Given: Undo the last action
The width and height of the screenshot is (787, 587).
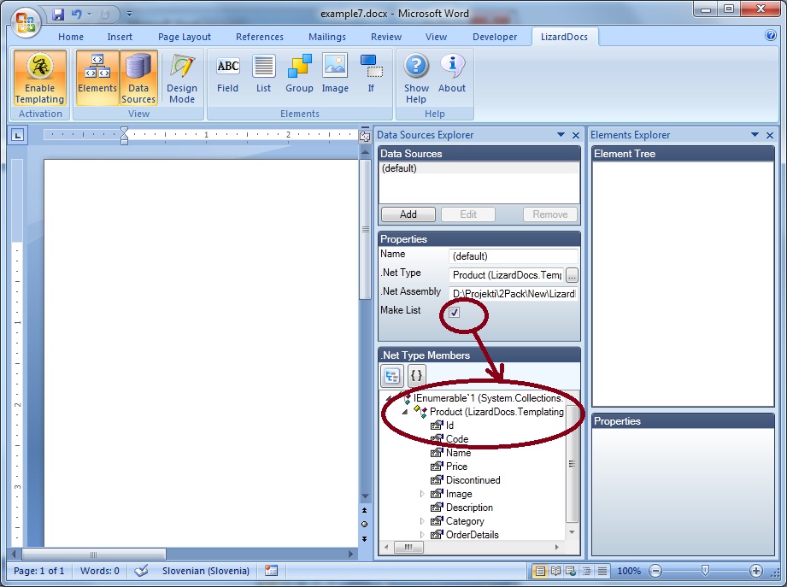Looking at the screenshot, I should tap(76, 14).
